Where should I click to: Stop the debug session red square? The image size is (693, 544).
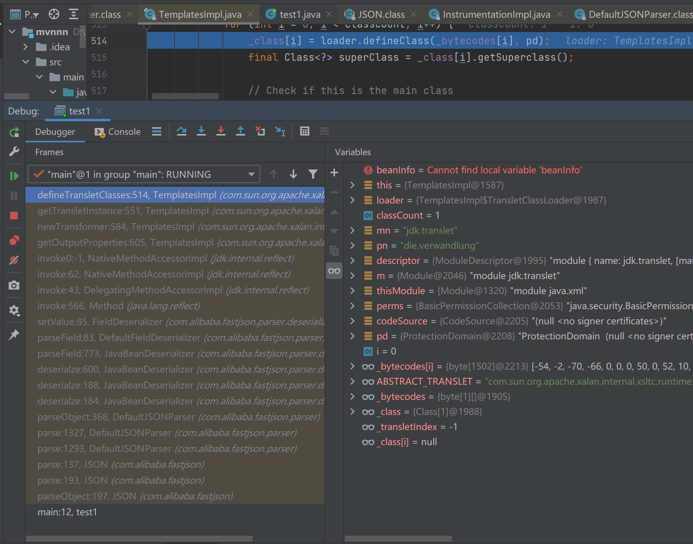click(14, 216)
